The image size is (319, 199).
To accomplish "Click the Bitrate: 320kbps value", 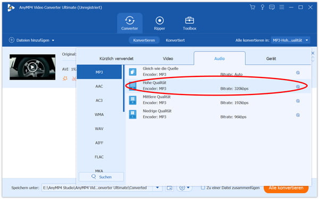I will [x=234, y=89].
